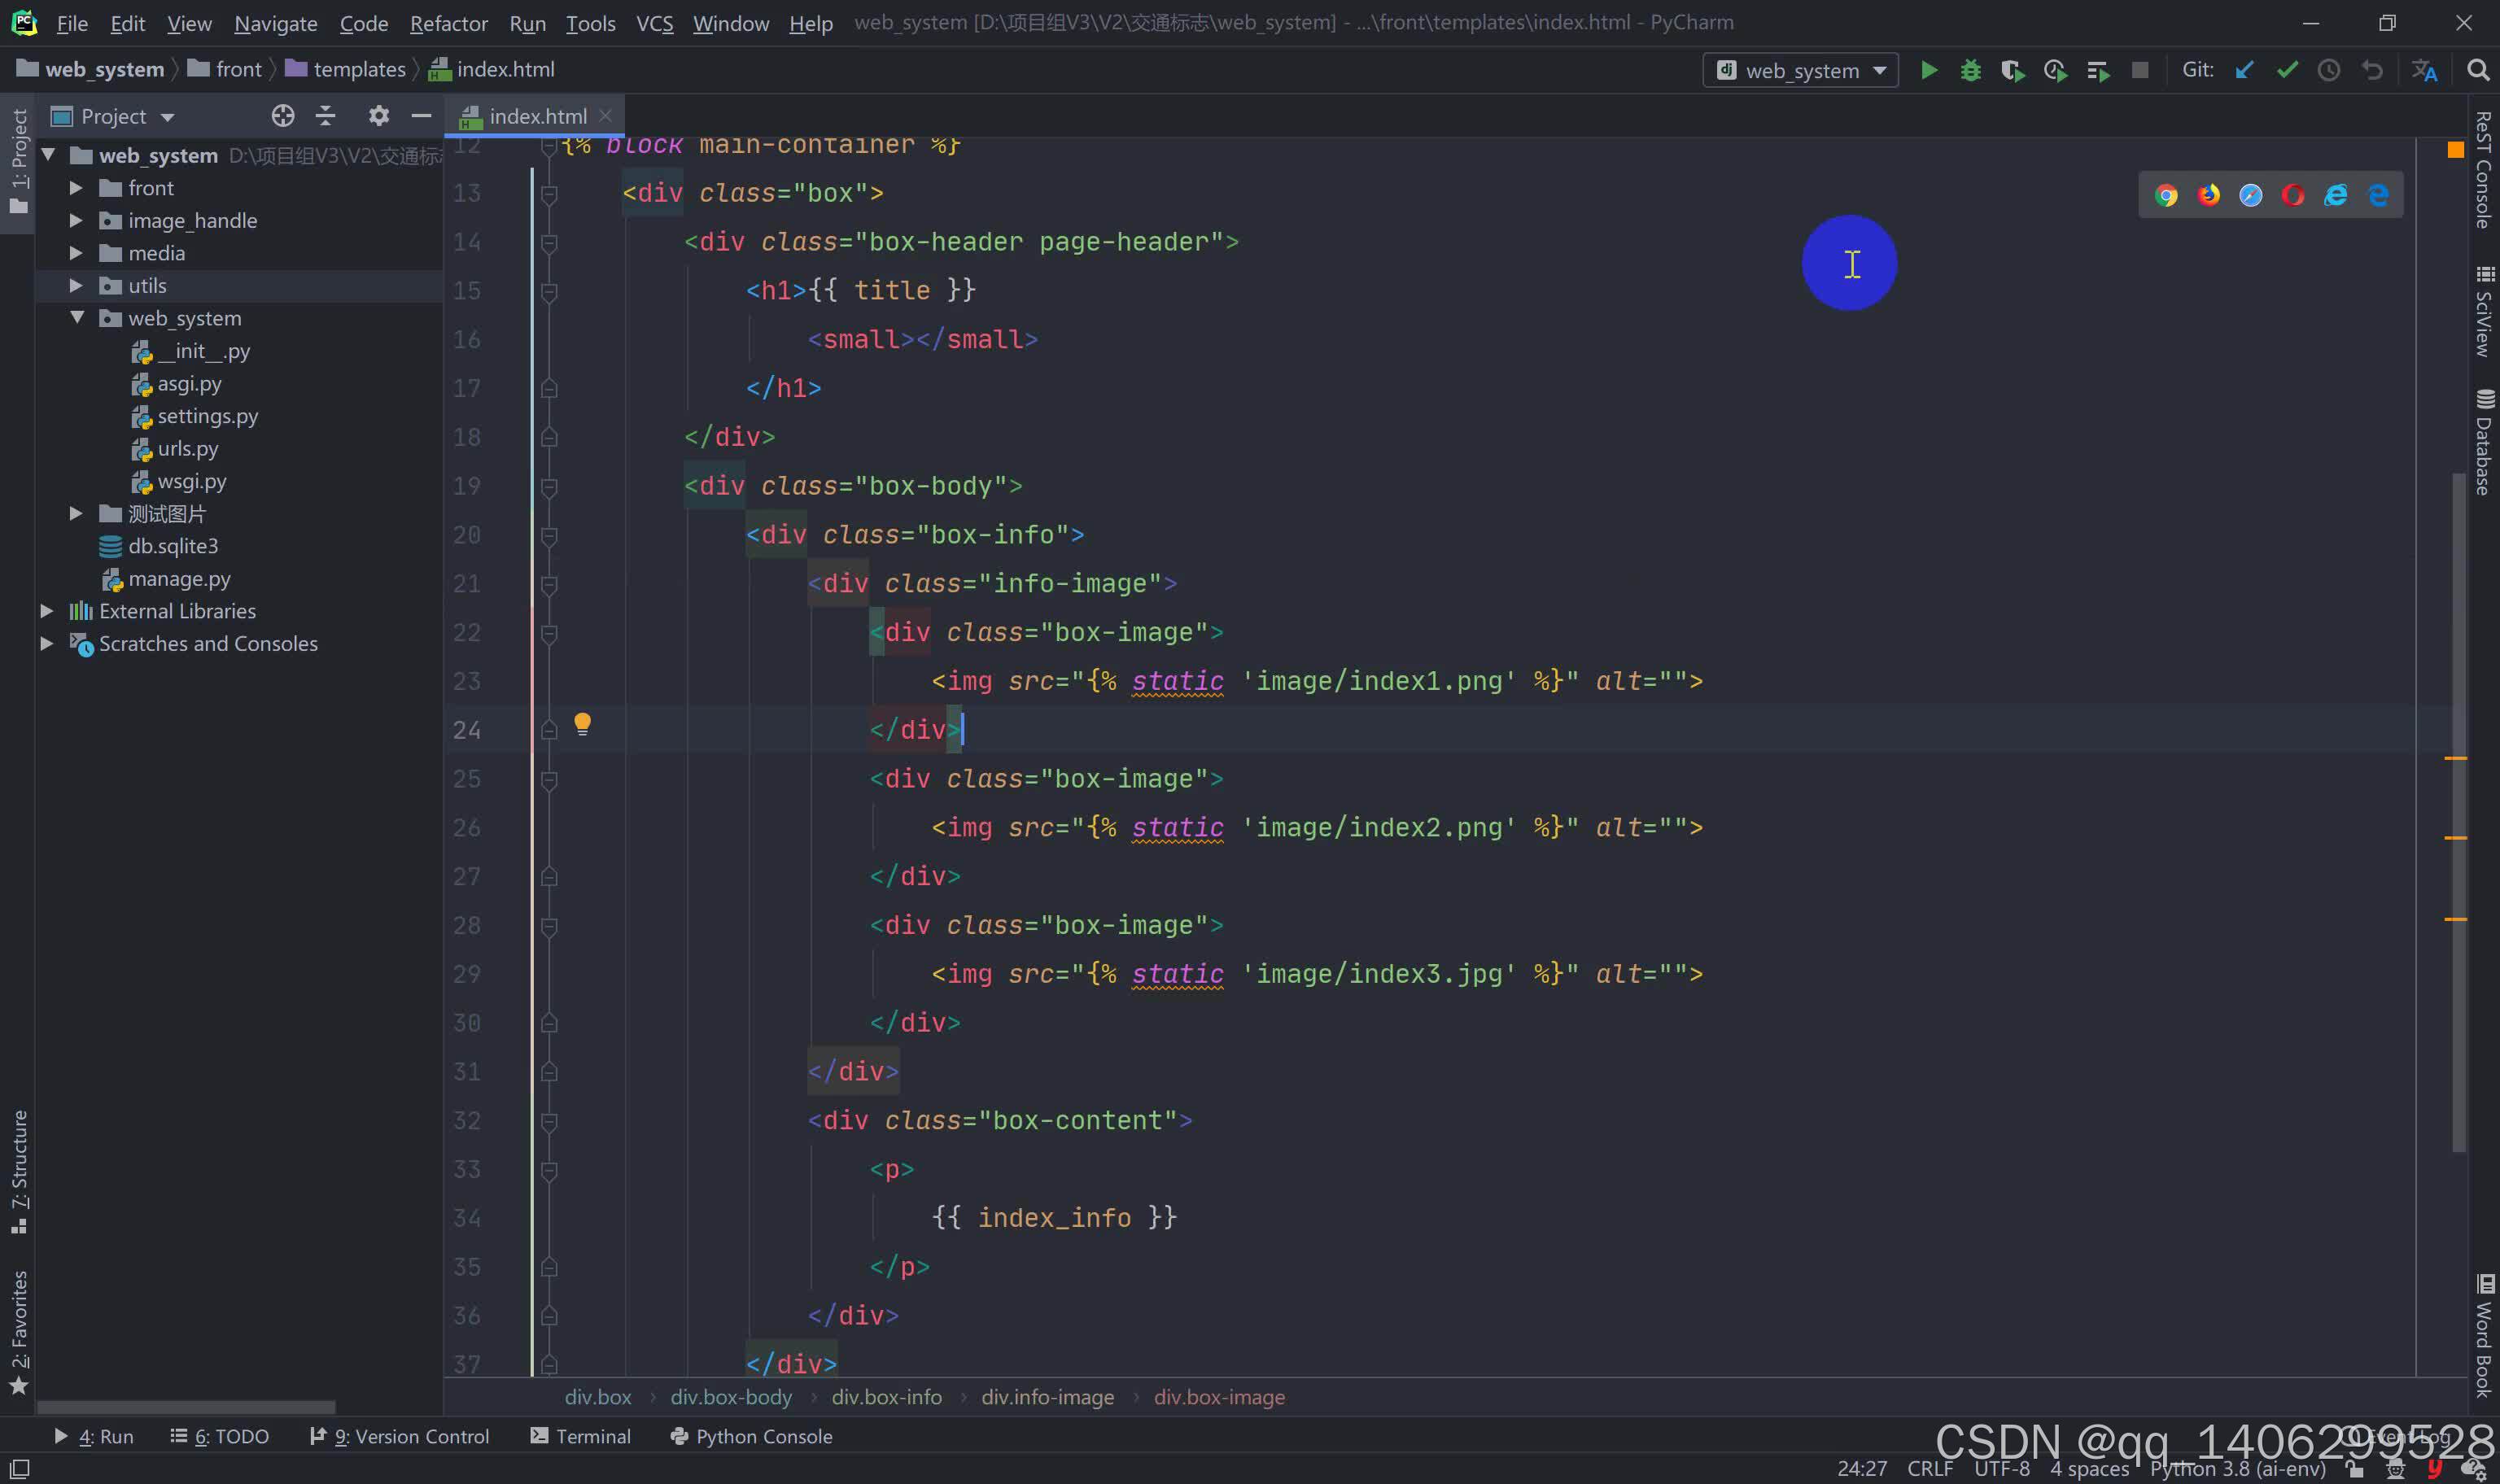Toggle fold marker on line 32
Image resolution: width=2500 pixels, height=1484 pixels.
coord(549,1121)
